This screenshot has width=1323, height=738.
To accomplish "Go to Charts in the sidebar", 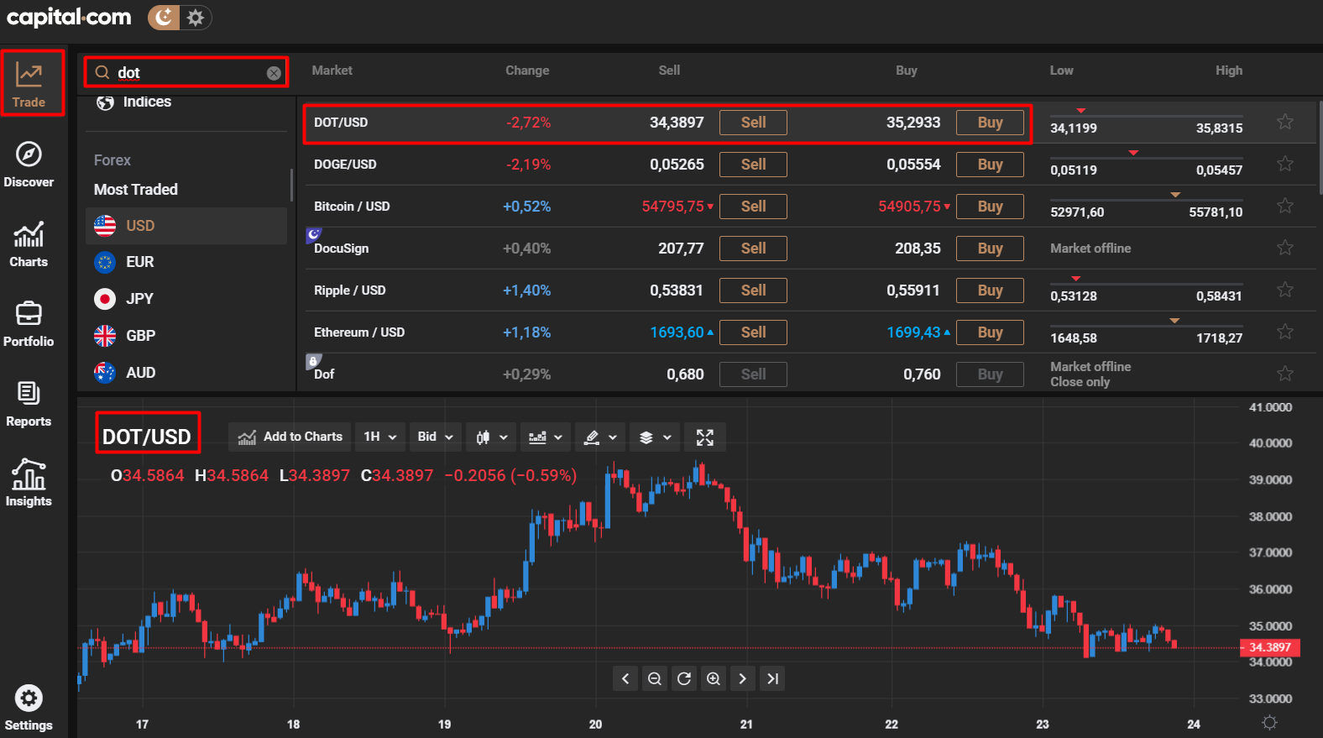I will 29,244.
